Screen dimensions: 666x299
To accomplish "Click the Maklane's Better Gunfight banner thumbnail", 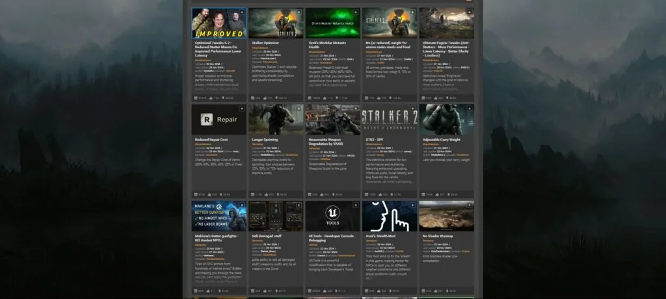I will 219,216.
